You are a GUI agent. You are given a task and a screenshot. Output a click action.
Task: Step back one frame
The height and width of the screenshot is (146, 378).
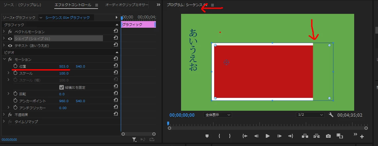[x=256, y=136]
